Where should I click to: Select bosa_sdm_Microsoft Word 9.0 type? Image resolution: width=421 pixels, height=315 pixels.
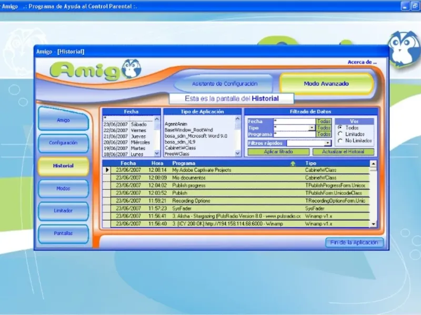point(199,136)
